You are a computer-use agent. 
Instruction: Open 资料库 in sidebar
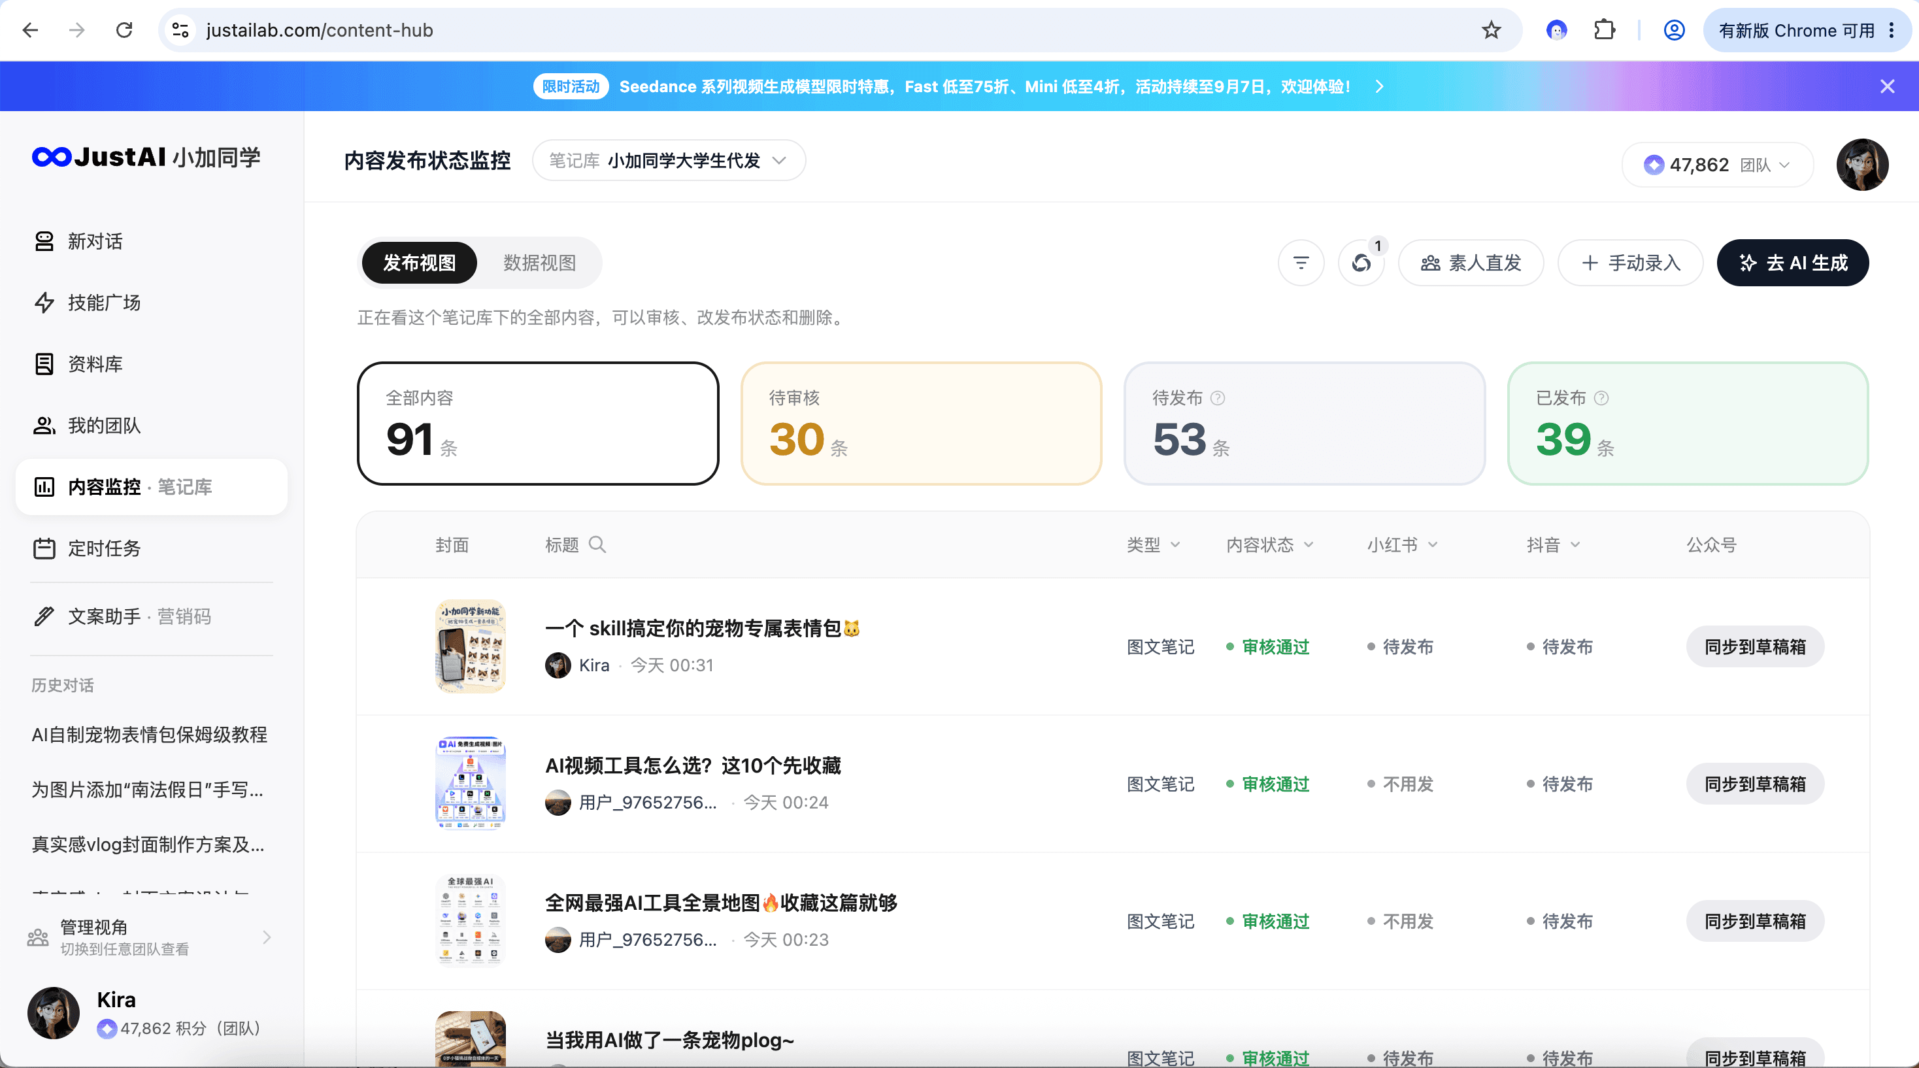coord(151,364)
